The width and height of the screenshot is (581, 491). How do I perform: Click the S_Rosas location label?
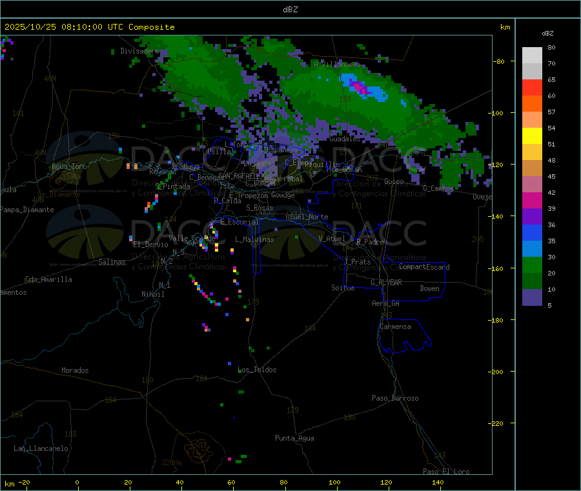[260, 208]
